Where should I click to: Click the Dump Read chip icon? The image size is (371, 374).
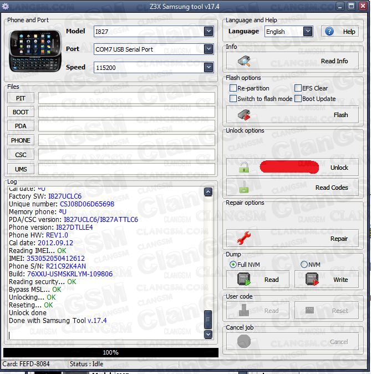click(x=244, y=279)
